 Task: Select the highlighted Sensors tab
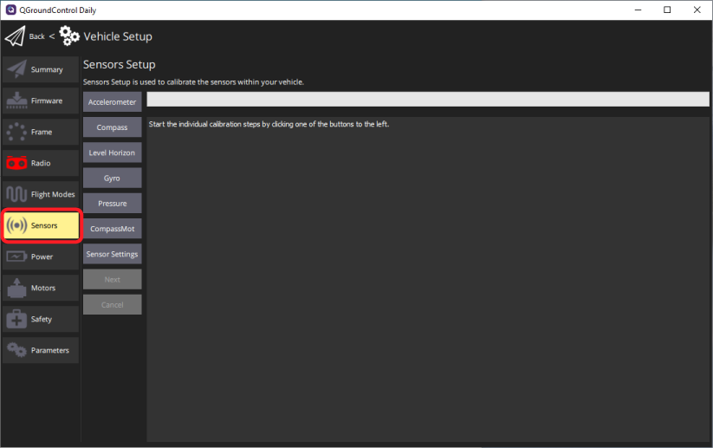pos(41,225)
